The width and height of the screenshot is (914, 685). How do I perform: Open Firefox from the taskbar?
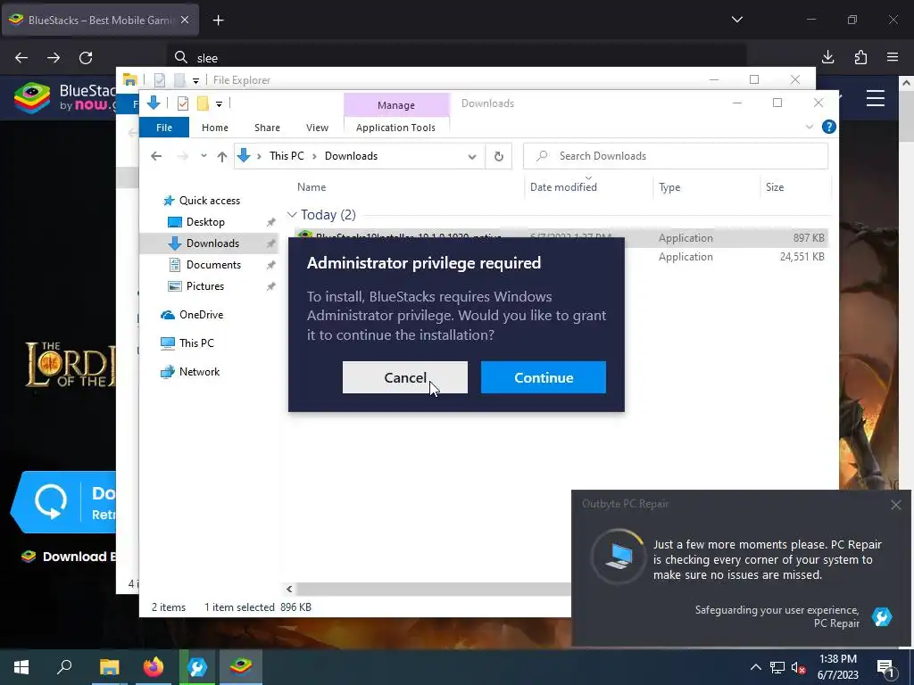pyautogui.click(x=154, y=666)
